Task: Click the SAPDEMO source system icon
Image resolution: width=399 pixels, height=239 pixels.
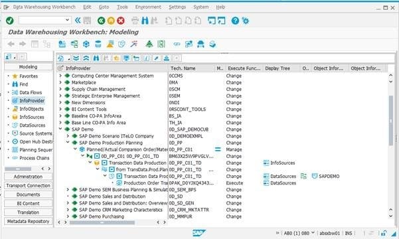Action: (x=315, y=176)
